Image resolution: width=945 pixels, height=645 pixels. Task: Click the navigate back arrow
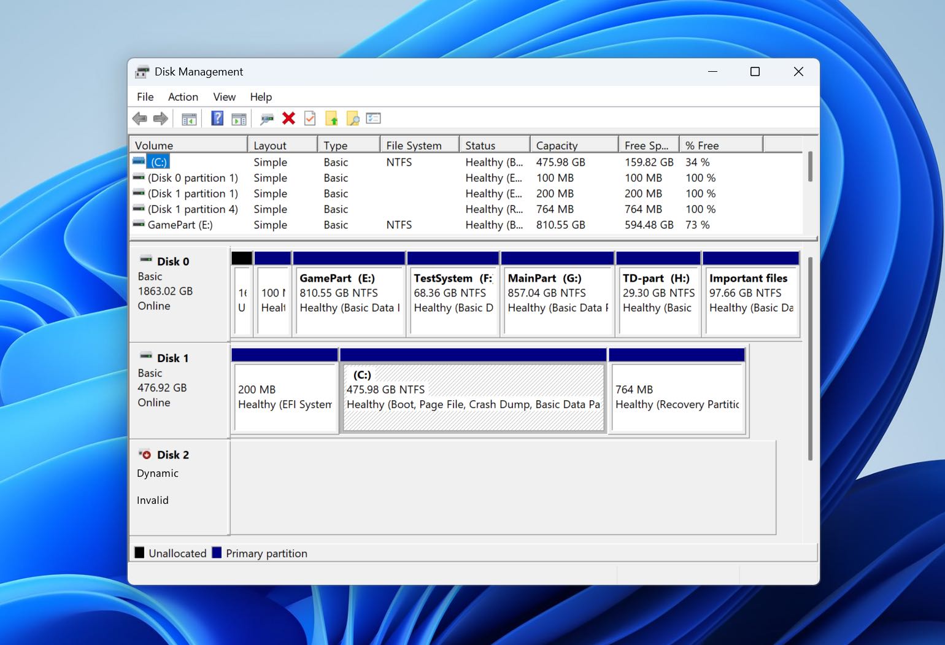(x=139, y=118)
